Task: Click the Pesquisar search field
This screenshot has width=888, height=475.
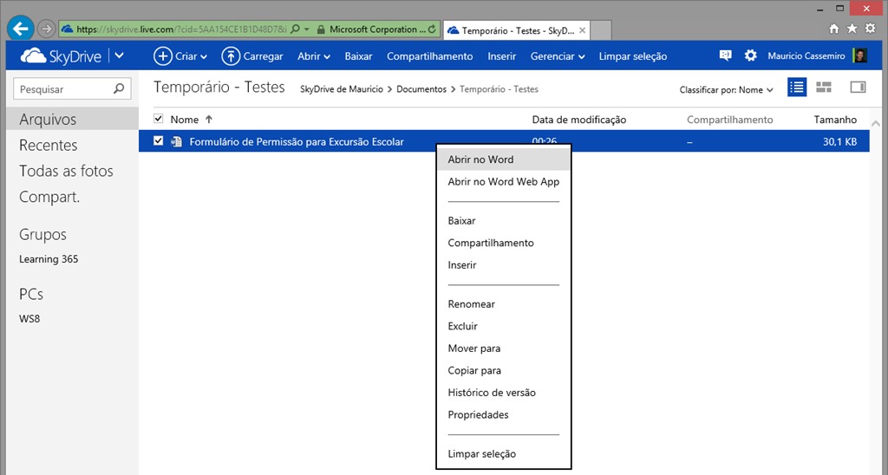Action: pyautogui.click(x=62, y=88)
